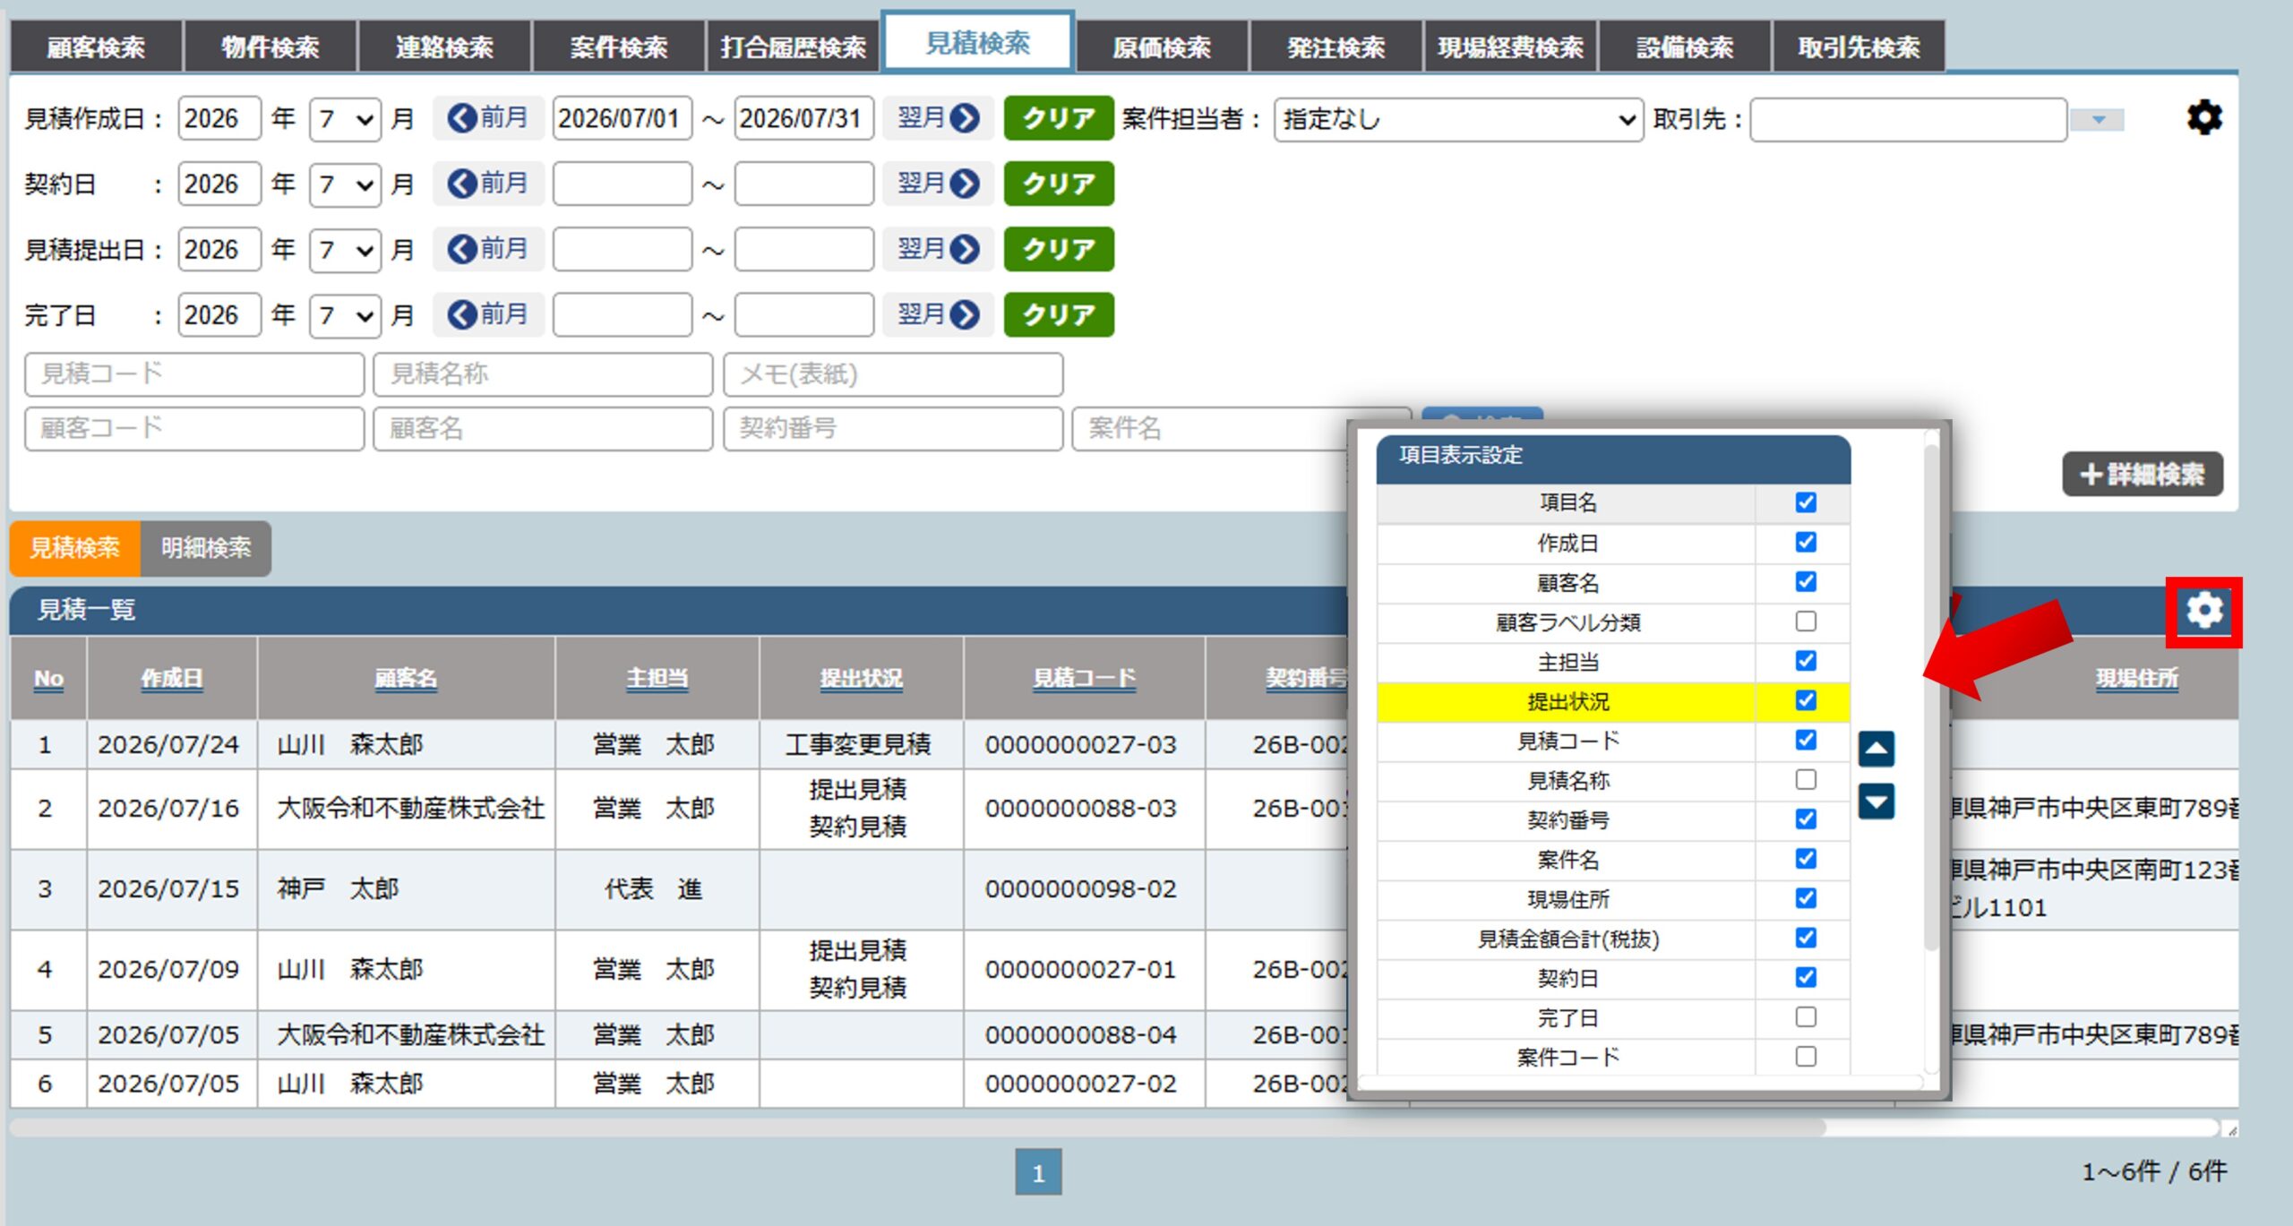The height and width of the screenshot is (1226, 2293).
Task: Open the 打合履歴検索 tab
Action: click(794, 47)
